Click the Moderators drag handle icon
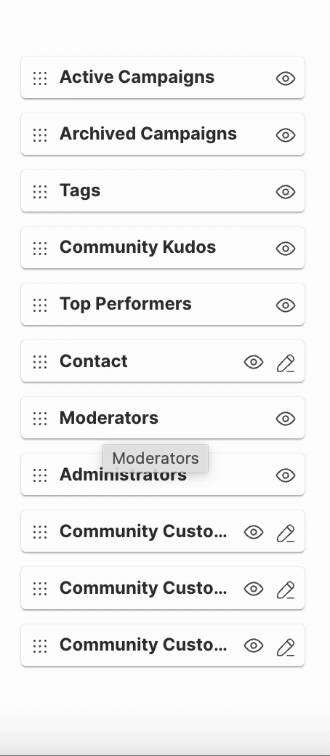The image size is (330, 756). [x=40, y=419]
